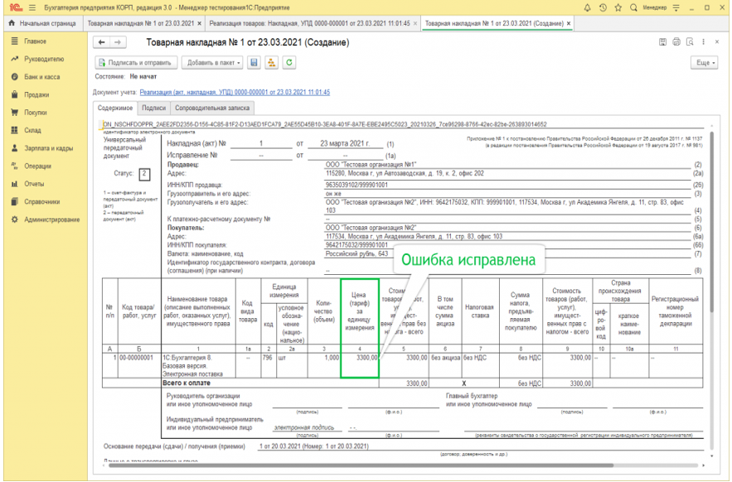Click the document's horizontal scrollbar
The width and height of the screenshot is (732, 482).
pos(361,465)
